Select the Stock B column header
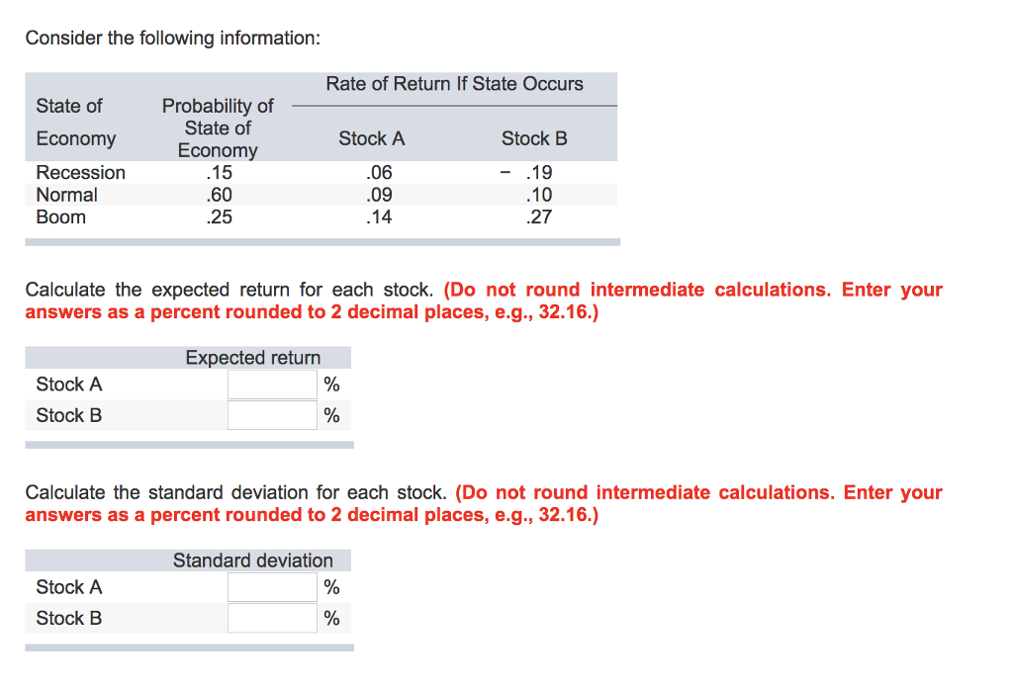 coord(534,138)
